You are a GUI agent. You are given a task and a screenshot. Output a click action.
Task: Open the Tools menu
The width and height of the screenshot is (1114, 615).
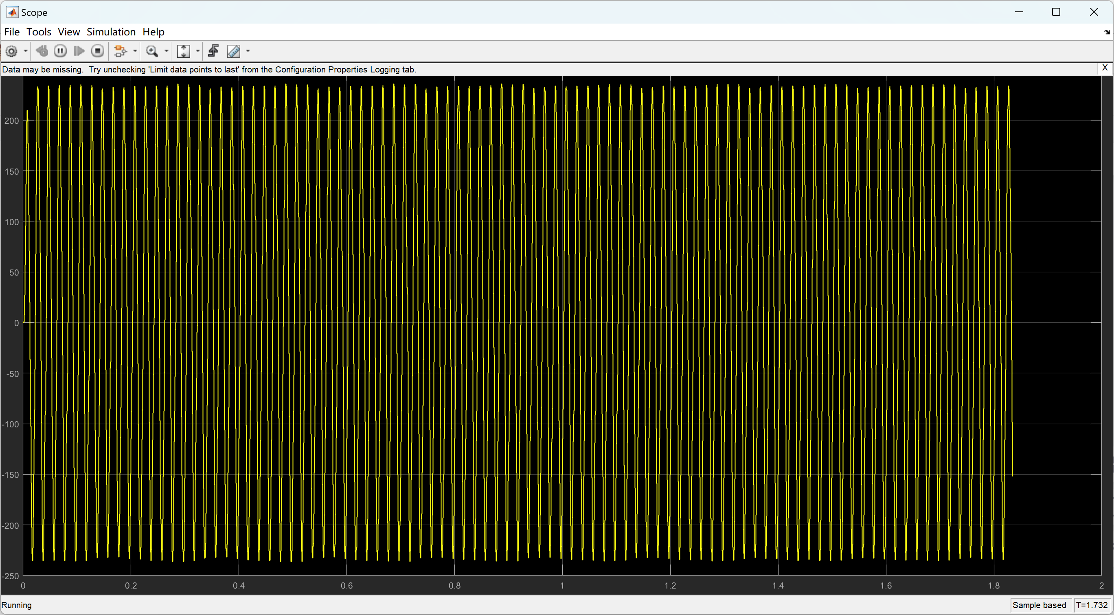pyautogui.click(x=39, y=32)
